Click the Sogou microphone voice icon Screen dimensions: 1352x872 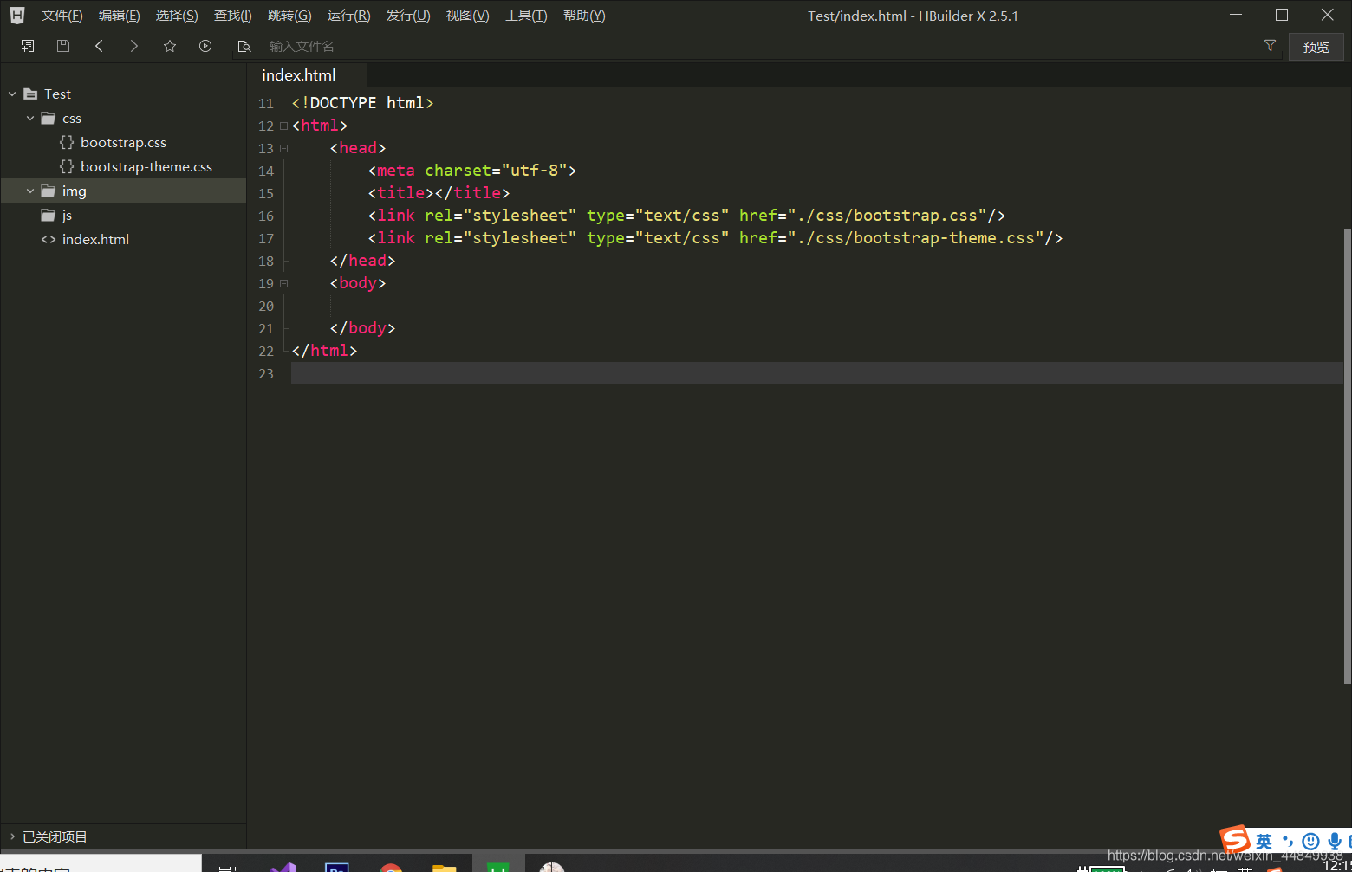1335,841
